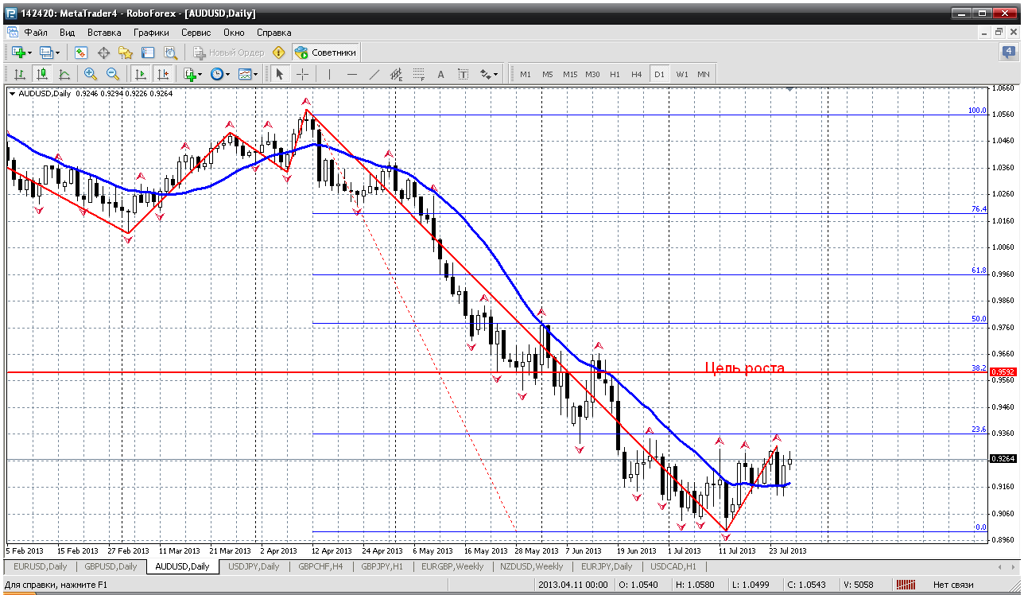Screen dimensions: 1024x595
Task: Toggle the Советники expert advisors button
Action: click(325, 52)
